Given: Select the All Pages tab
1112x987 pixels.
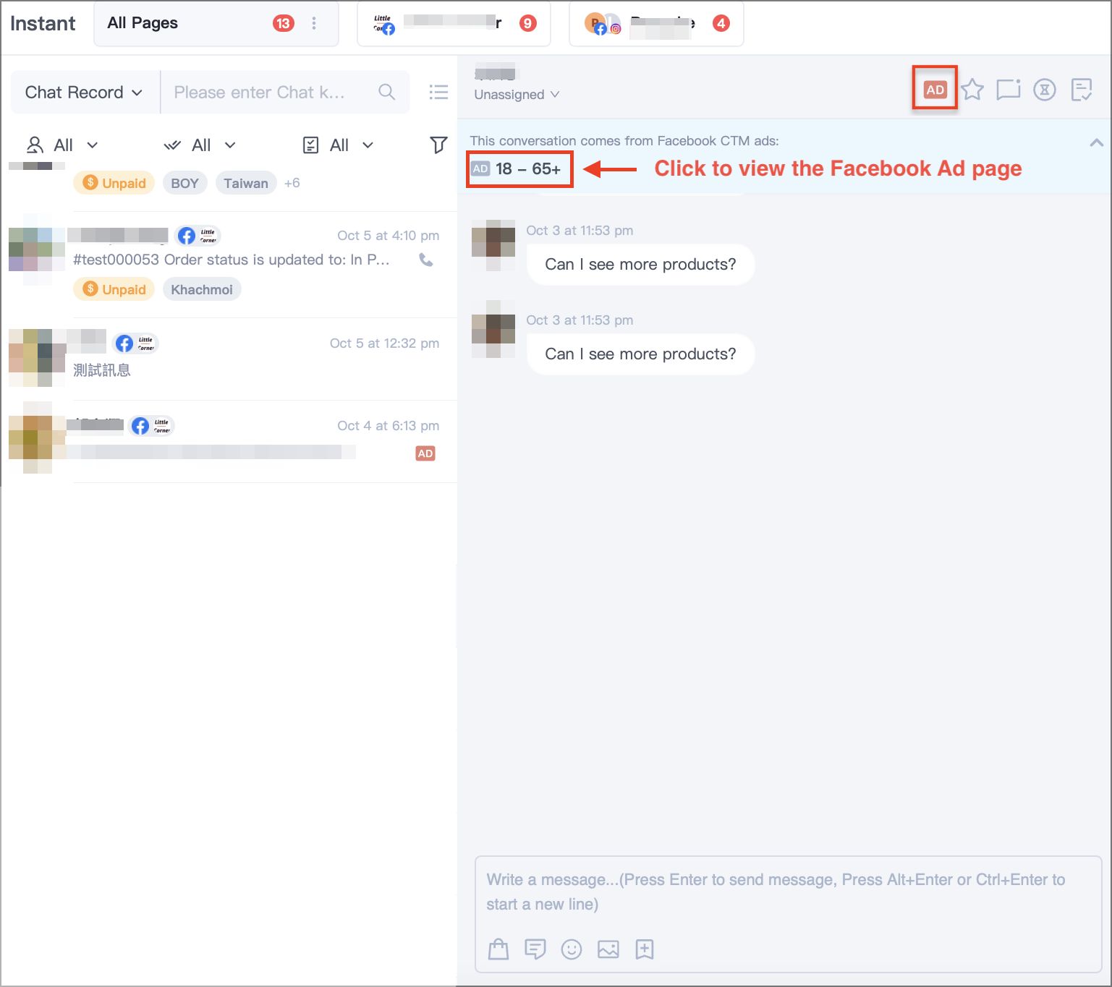Looking at the screenshot, I should pyautogui.click(x=216, y=23).
